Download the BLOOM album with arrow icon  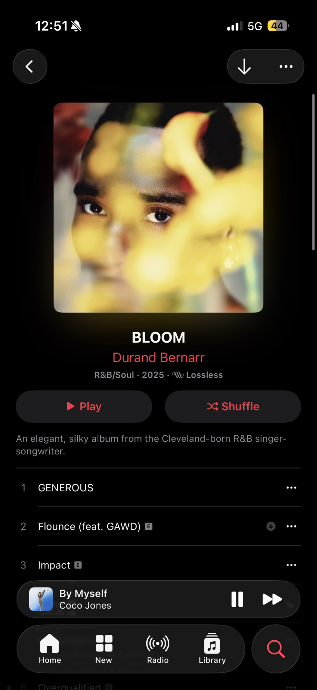(x=244, y=66)
